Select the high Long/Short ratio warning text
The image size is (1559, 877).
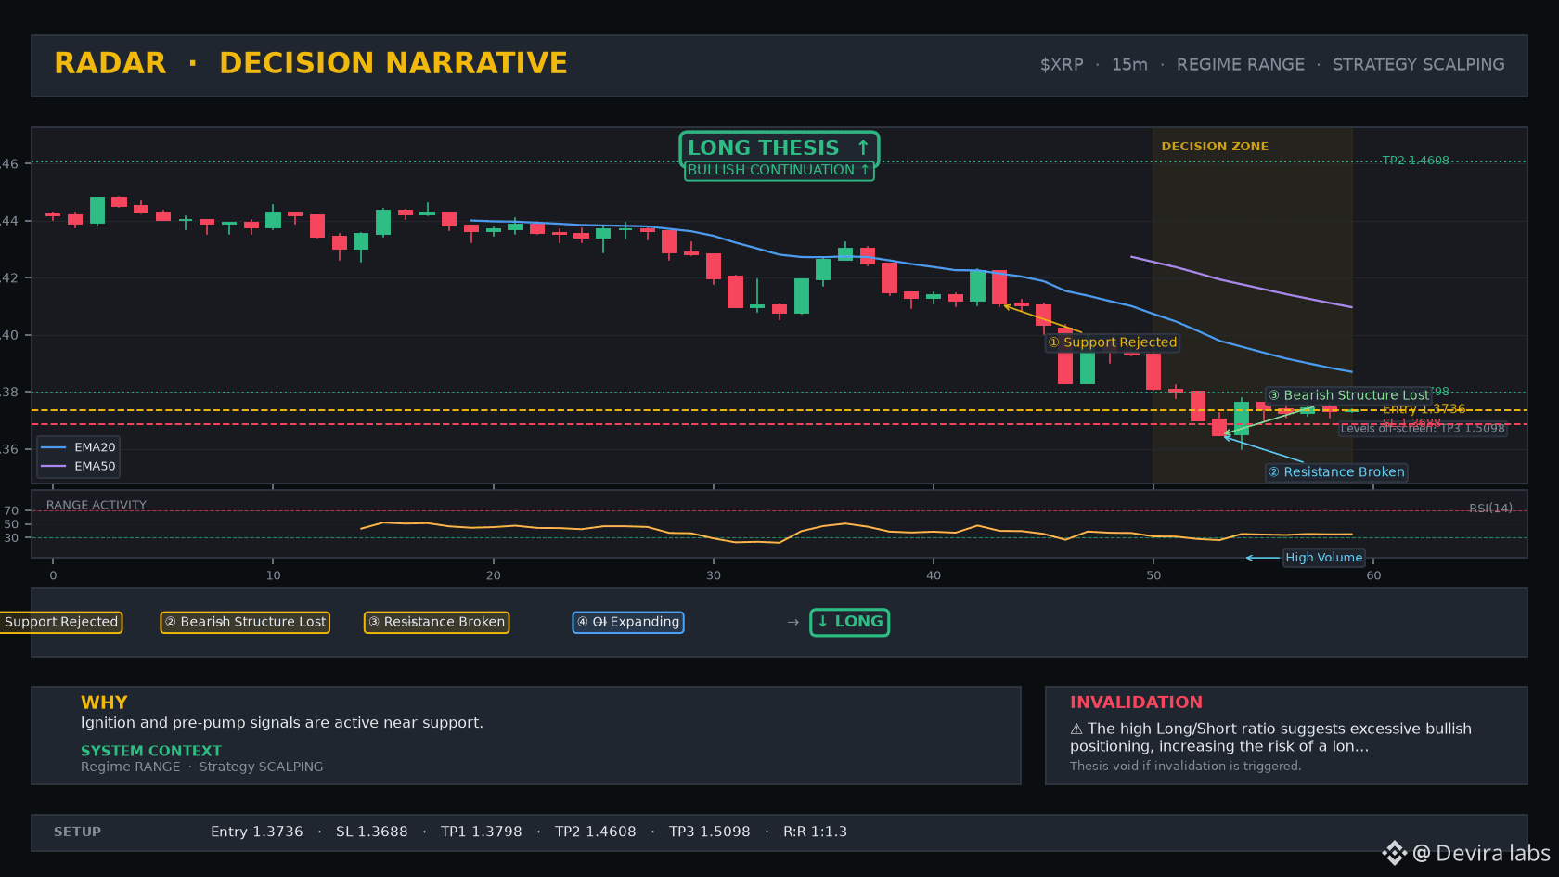tap(1271, 738)
